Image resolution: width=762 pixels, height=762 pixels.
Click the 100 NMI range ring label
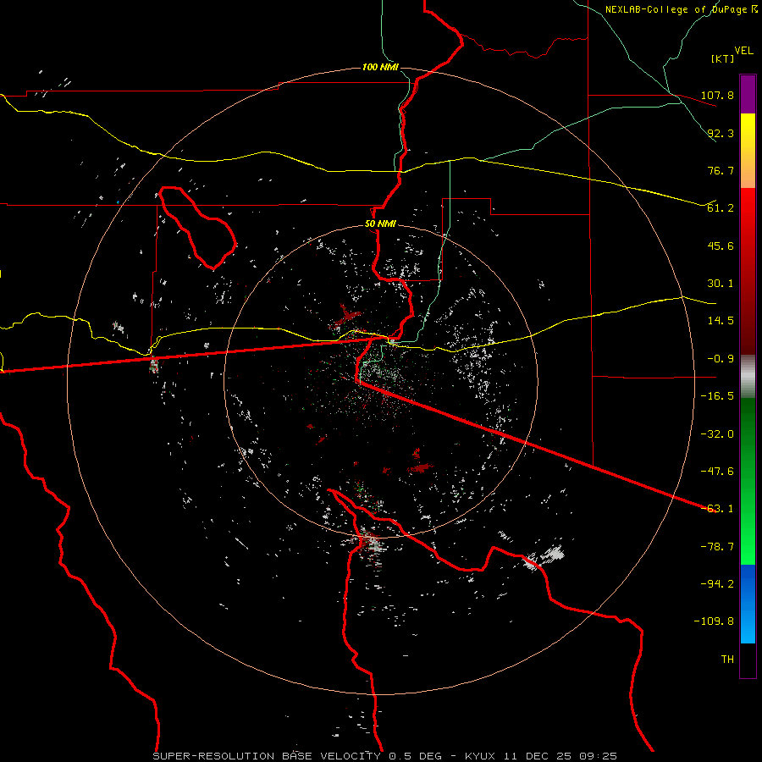coord(380,67)
